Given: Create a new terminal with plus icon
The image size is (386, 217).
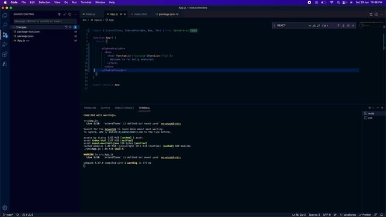Looking at the screenshot, I should point(369,108).
